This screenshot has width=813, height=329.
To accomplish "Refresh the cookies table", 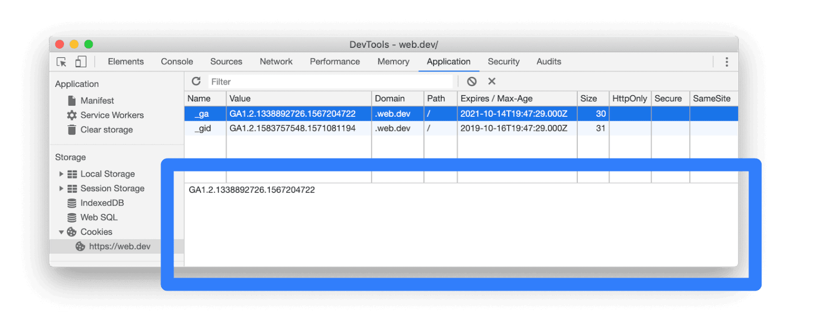I will coord(196,81).
